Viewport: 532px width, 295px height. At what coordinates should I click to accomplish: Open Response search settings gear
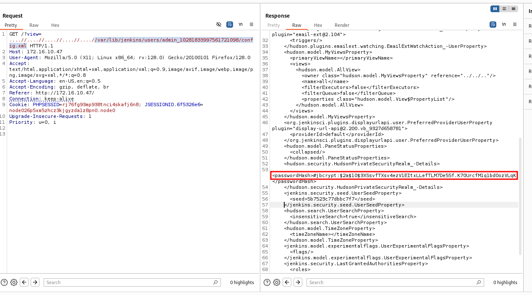click(x=277, y=282)
